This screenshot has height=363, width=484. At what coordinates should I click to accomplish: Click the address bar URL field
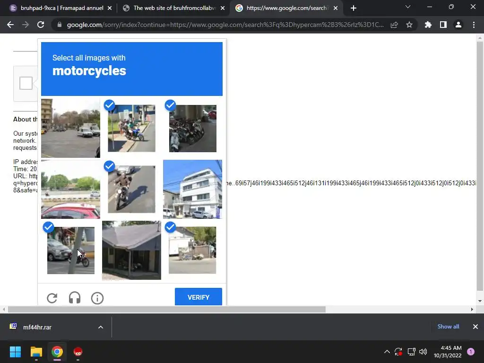pyautogui.click(x=225, y=25)
